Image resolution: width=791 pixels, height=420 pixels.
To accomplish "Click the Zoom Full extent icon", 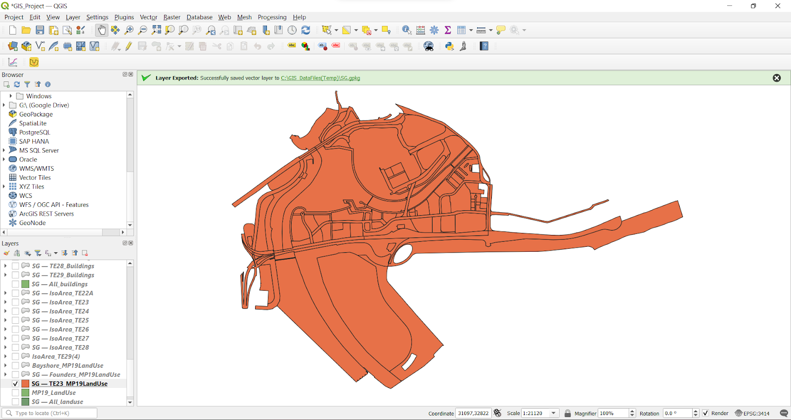I will (x=156, y=30).
